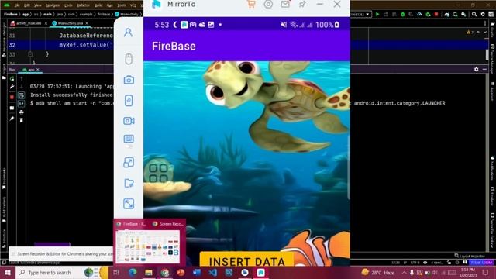Open the MirrorTo settings target icon

[268, 4]
